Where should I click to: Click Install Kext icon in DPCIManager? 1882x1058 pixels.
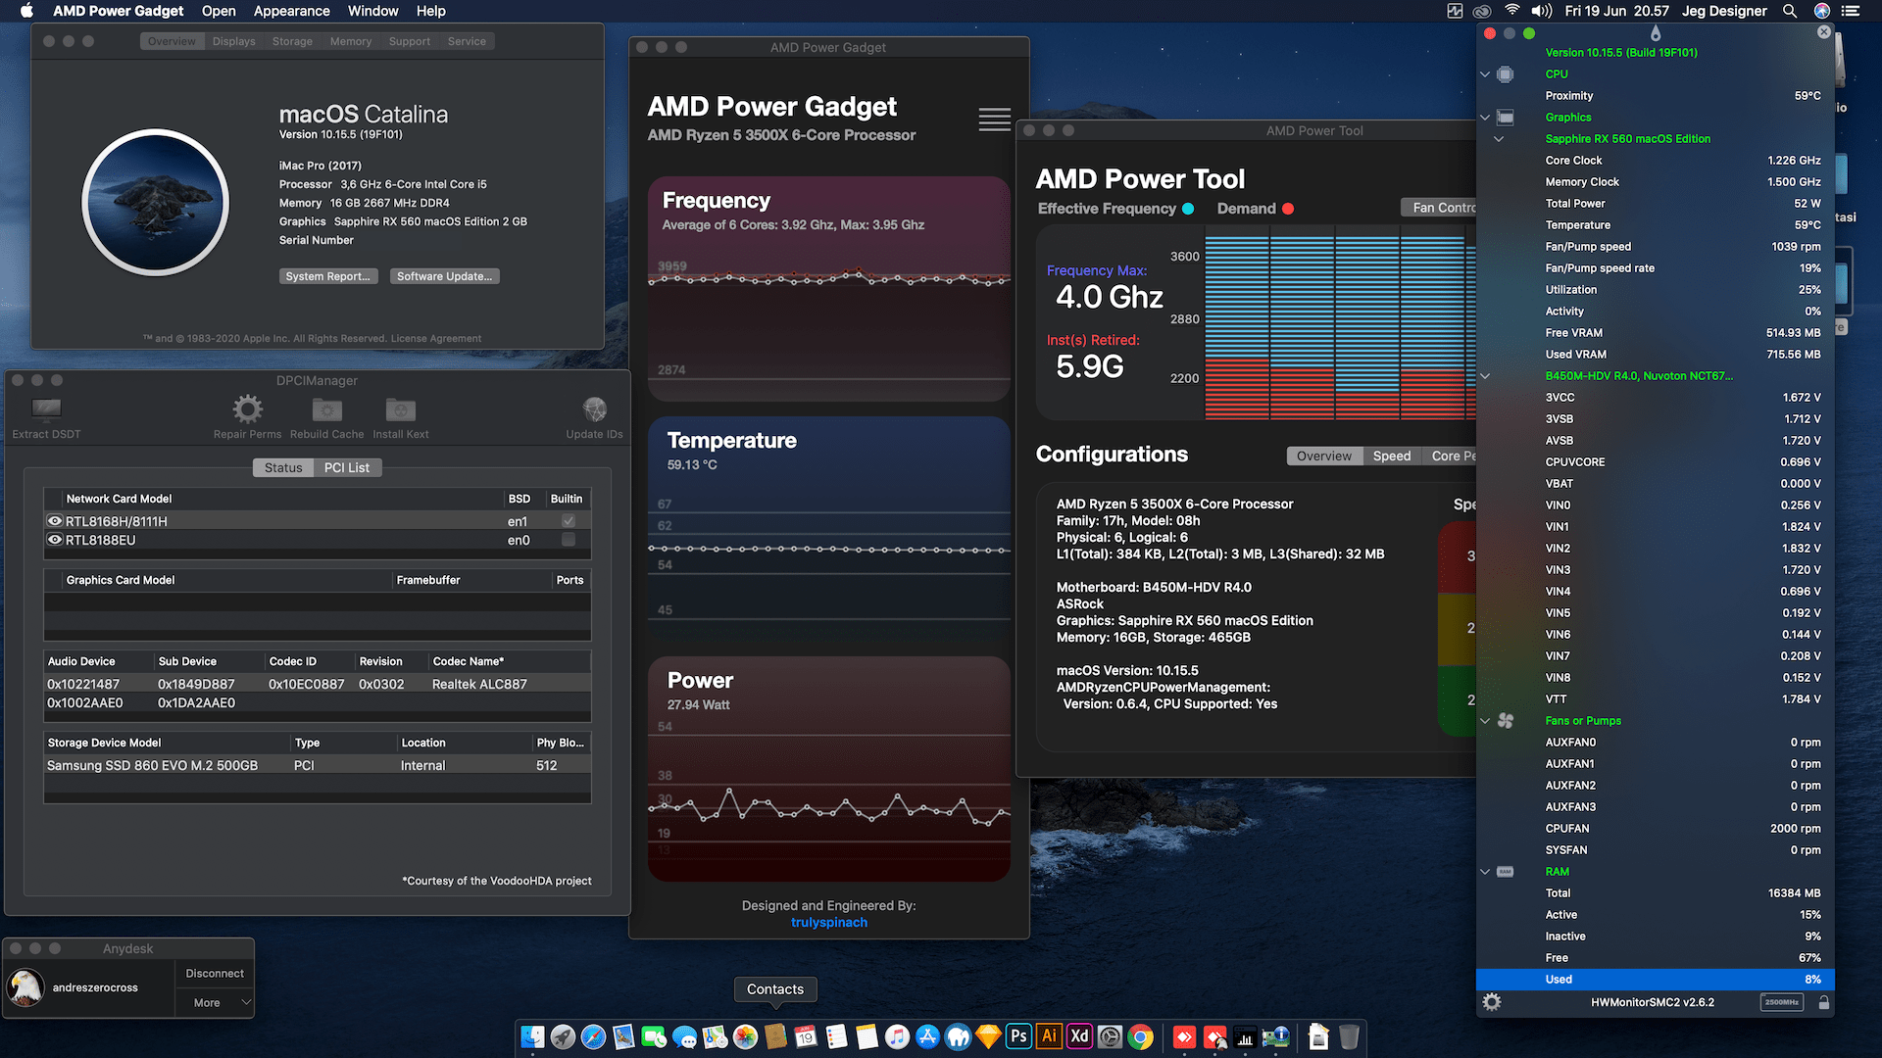click(400, 409)
